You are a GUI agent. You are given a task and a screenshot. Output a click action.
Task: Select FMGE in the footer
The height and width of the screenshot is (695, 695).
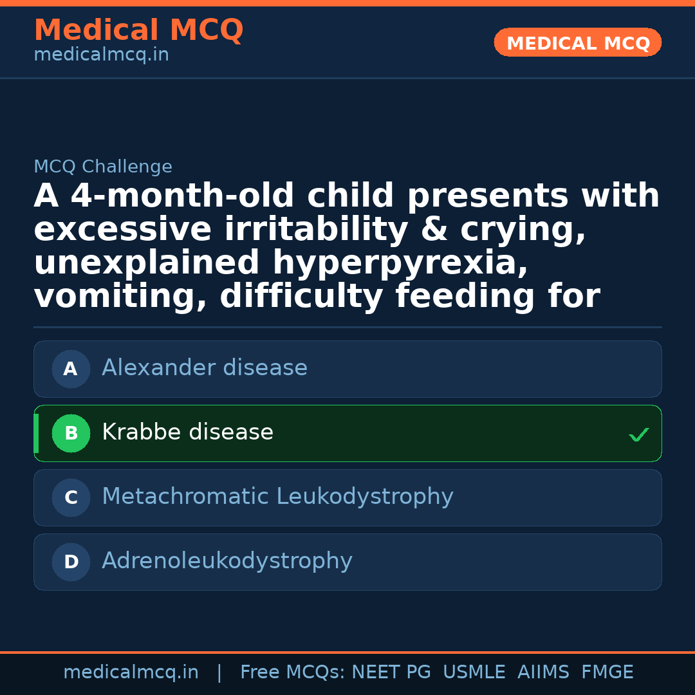607,672
